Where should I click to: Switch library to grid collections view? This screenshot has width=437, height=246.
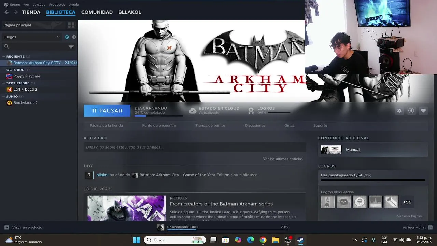(x=71, y=25)
